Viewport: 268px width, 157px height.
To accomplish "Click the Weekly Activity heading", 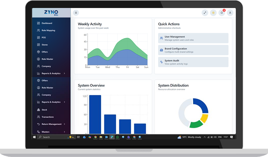I will 90,24.
